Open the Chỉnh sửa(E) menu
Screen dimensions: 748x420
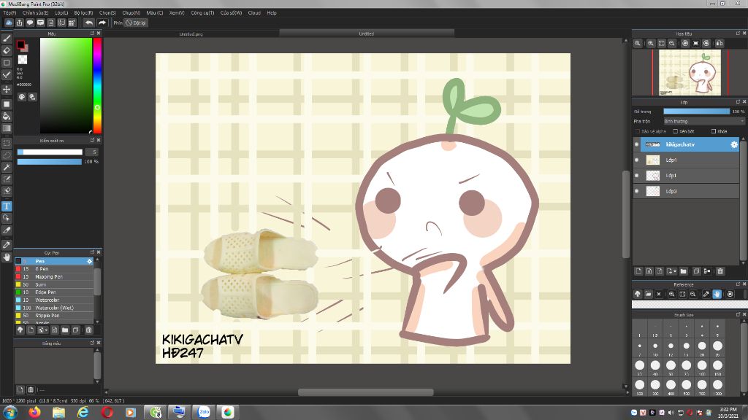[x=35, y=13]
